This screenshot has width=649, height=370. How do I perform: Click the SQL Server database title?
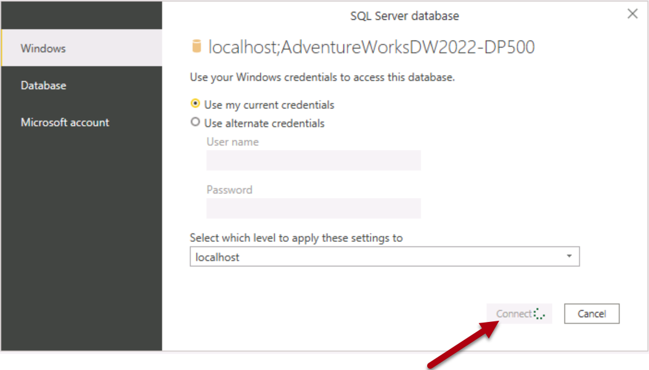tap(404, 16)
